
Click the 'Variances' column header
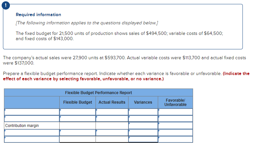coord(143,102)
